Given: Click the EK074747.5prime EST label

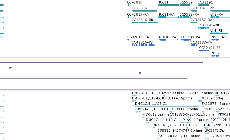Looking at the screenshot, I should pyautogui.click(x=187, y=131).
